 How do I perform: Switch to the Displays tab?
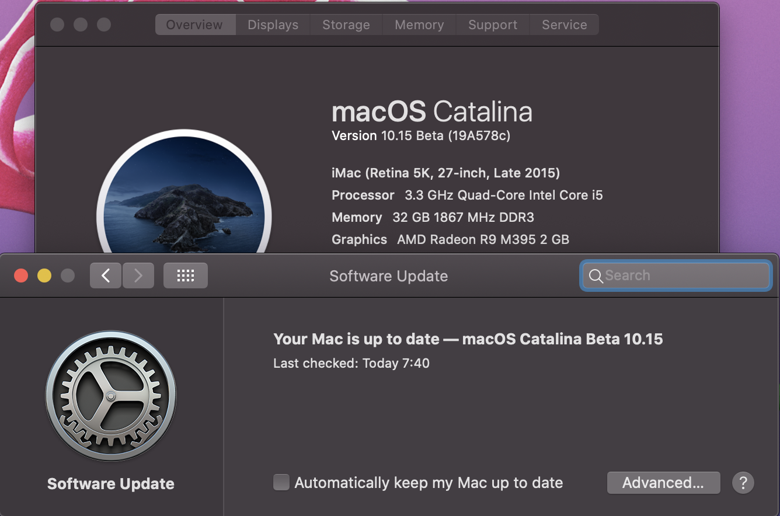[273, 25]
